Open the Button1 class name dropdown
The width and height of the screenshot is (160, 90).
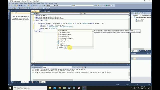(x=56, y=13)
